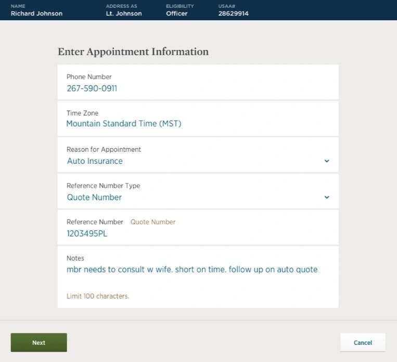
Task: Open the Quote Number dropdown value
Action: pos(94,197)
